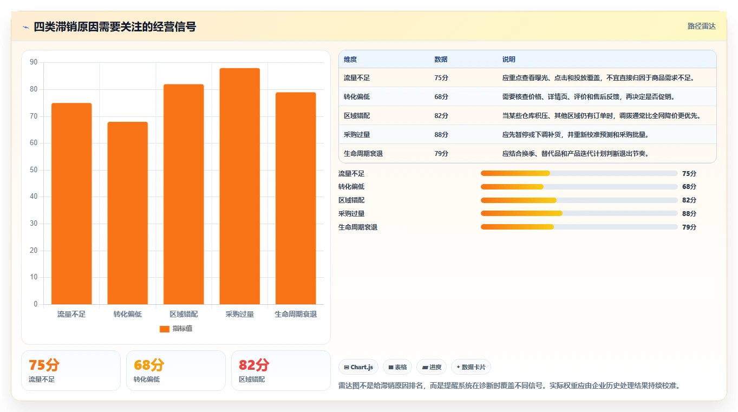Click 转化偏低 table row cell
738x412 pixels.
(x=357, y=97)
